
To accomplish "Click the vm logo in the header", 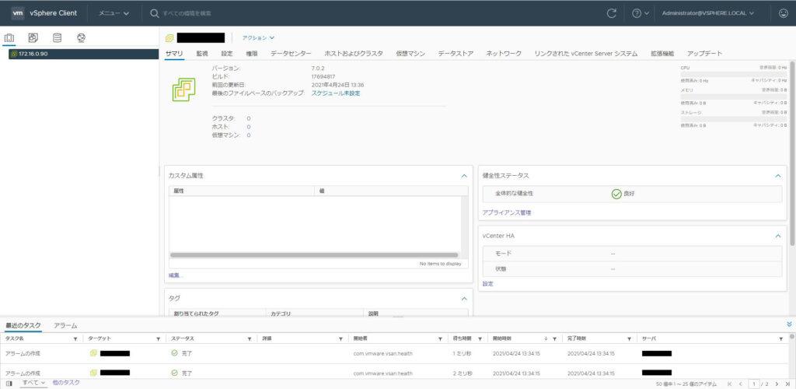I will tap(18, 12).
